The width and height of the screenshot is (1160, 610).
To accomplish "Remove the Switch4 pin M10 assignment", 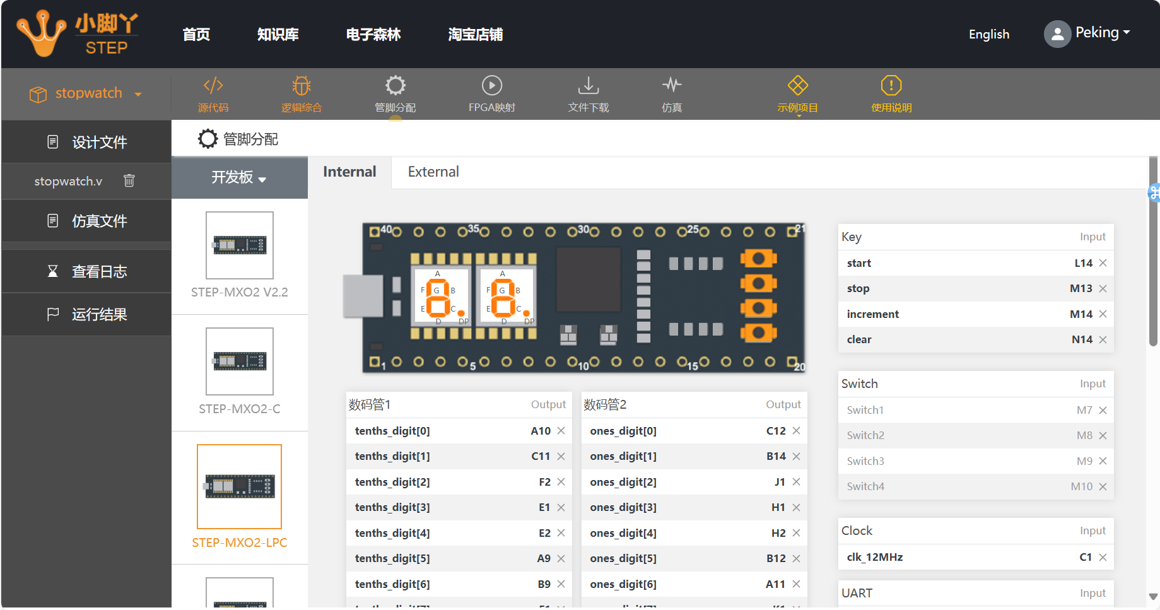I will click(1103, 486).
